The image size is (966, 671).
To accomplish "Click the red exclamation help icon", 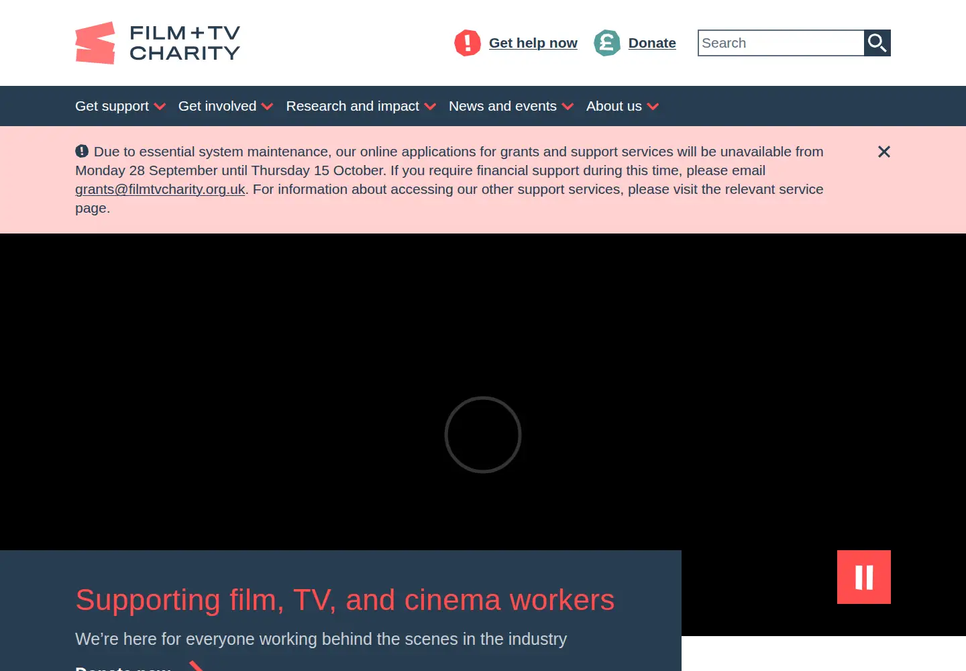I will click(x=468, y=43).
